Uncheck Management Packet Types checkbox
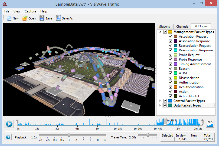The height and width of the screenshot is (146, 219). (165, 32)
